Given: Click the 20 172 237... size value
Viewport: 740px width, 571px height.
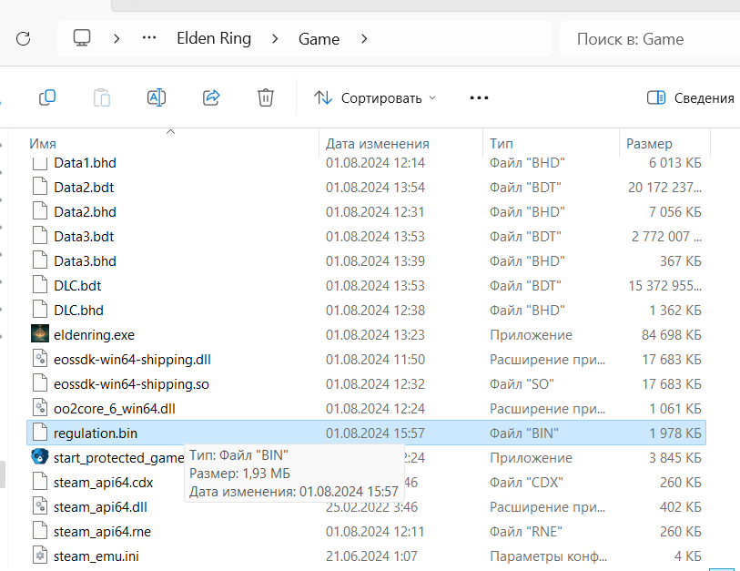Looking at the screenshot, I should pos(664,188).
